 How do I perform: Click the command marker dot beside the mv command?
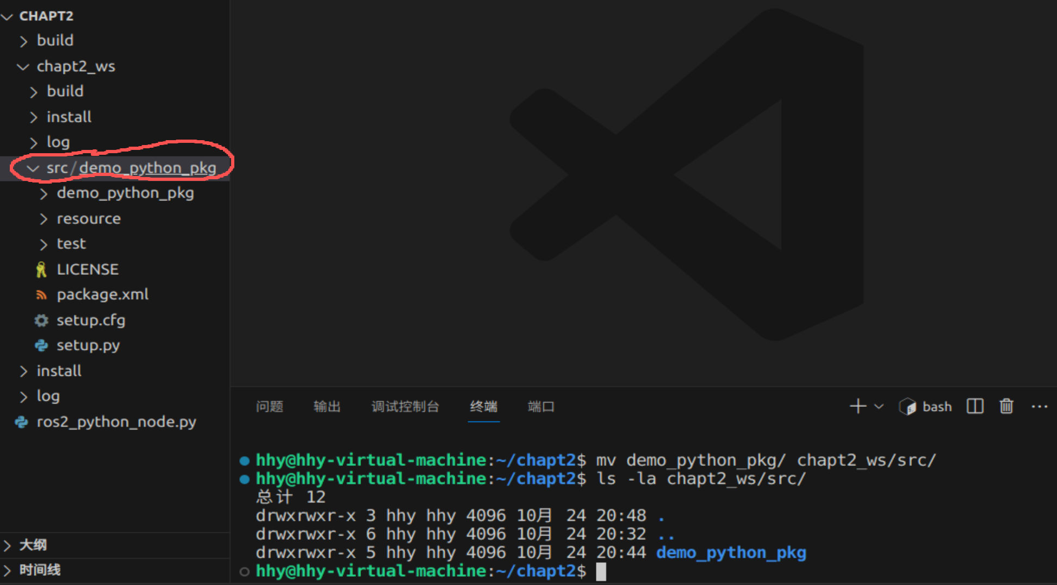[x=245, y=461]
